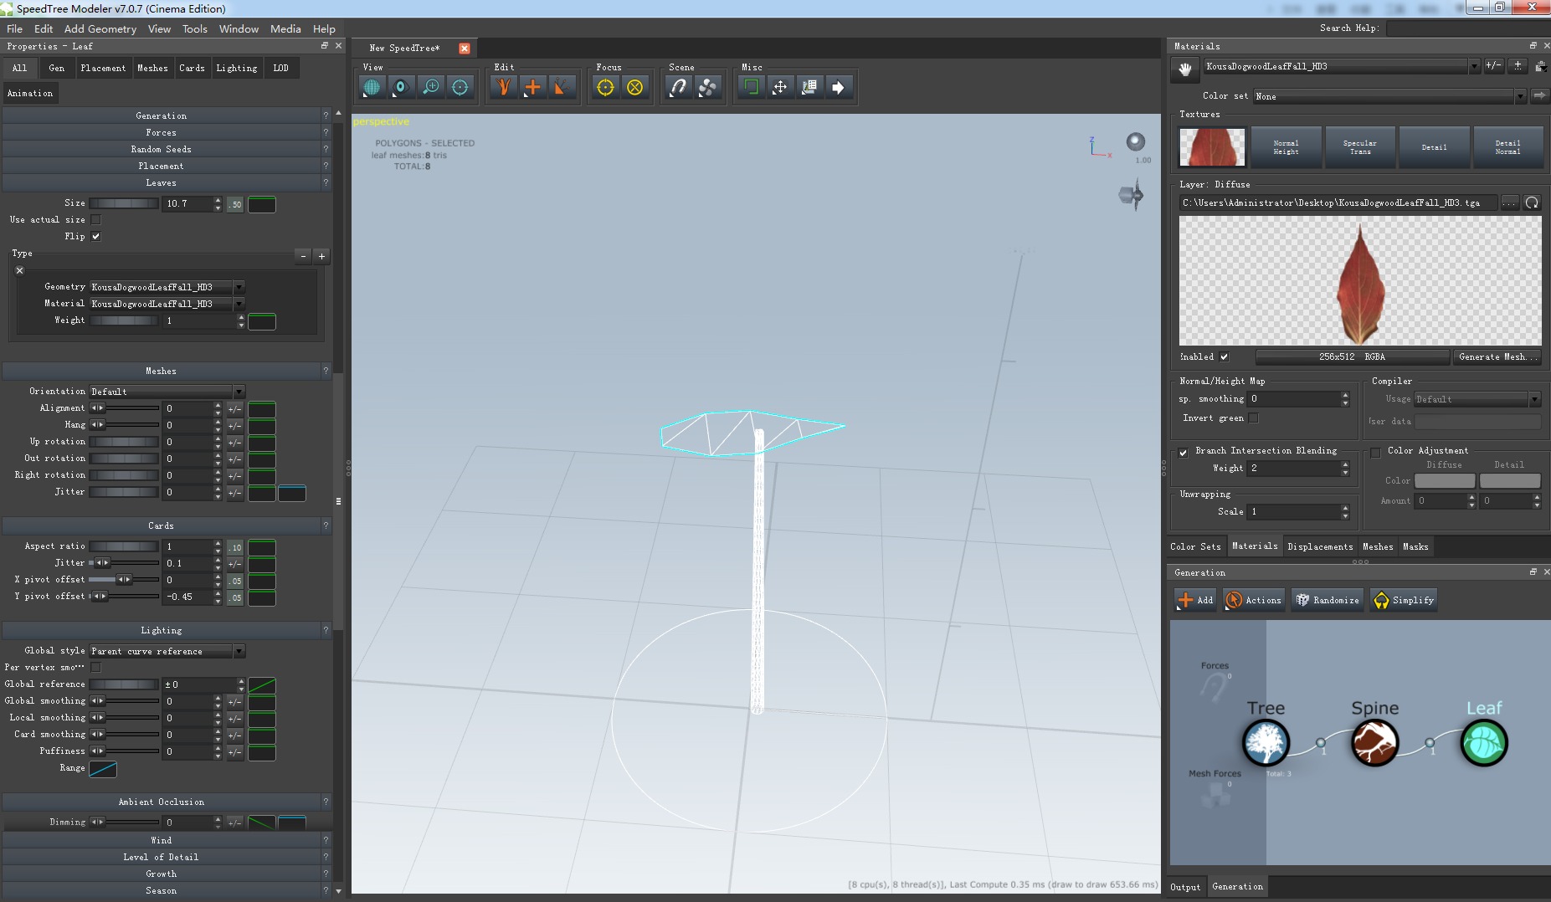The image size is (1551, 902).
Task: Click the zoom magnifier icon in View toolbar
Action: coord(430,87)
